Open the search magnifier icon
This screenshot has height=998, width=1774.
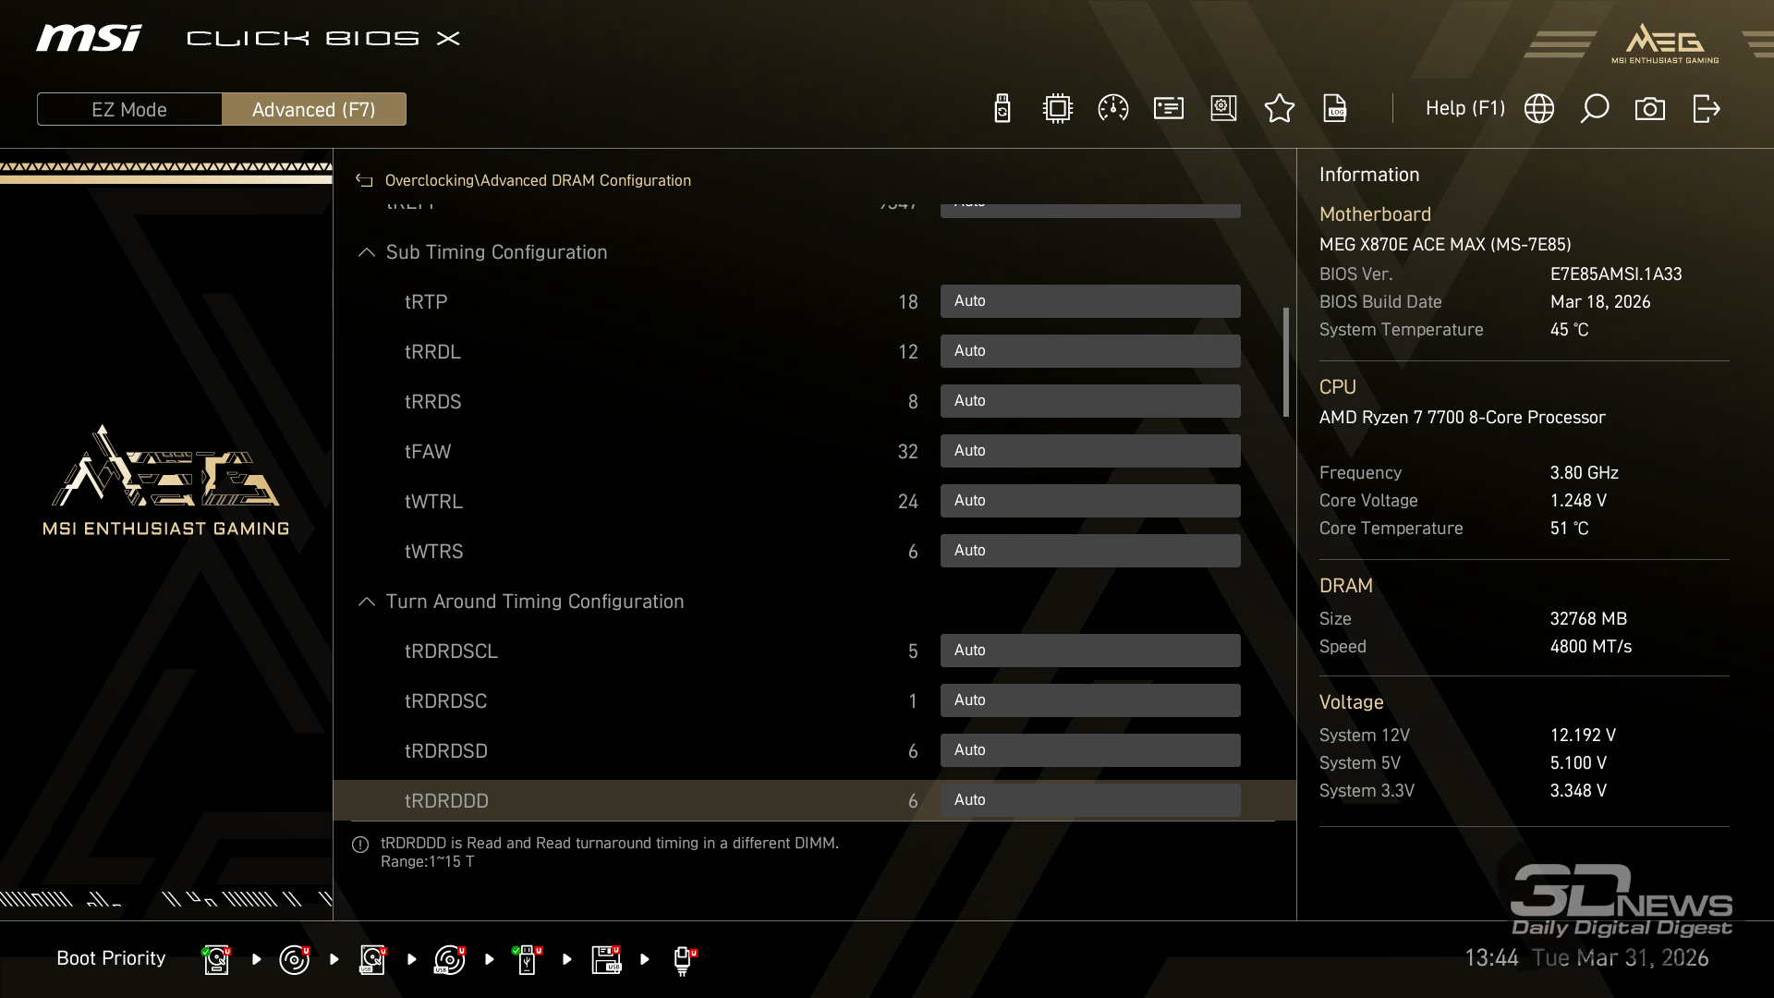tap(1594, 109)
